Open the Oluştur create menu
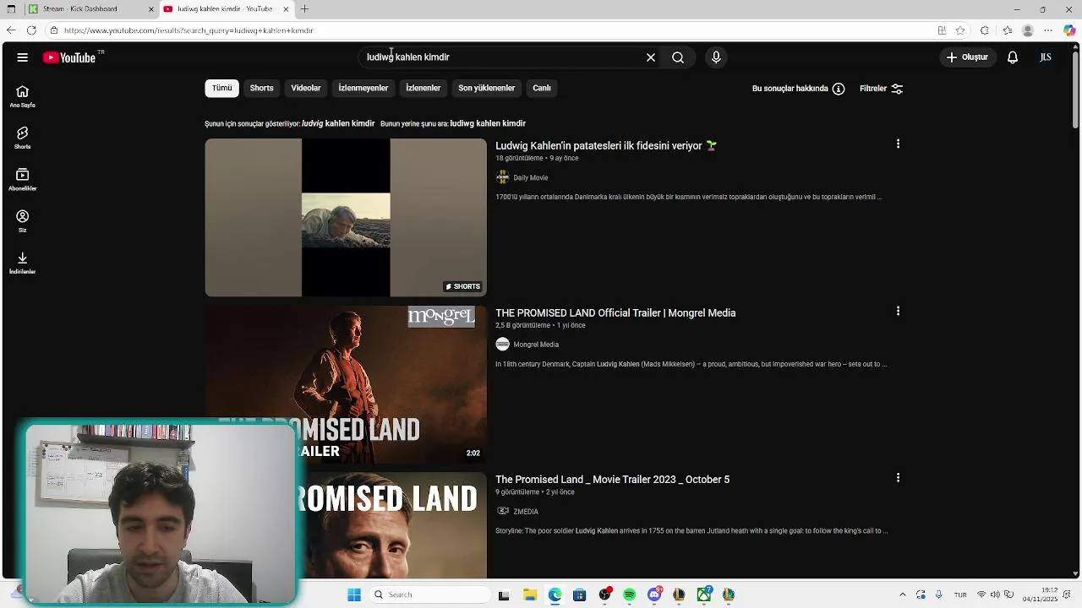Image resolution: width=1082 pixels, height=608 pixels. pyautogui.click(x=967, y=57)
